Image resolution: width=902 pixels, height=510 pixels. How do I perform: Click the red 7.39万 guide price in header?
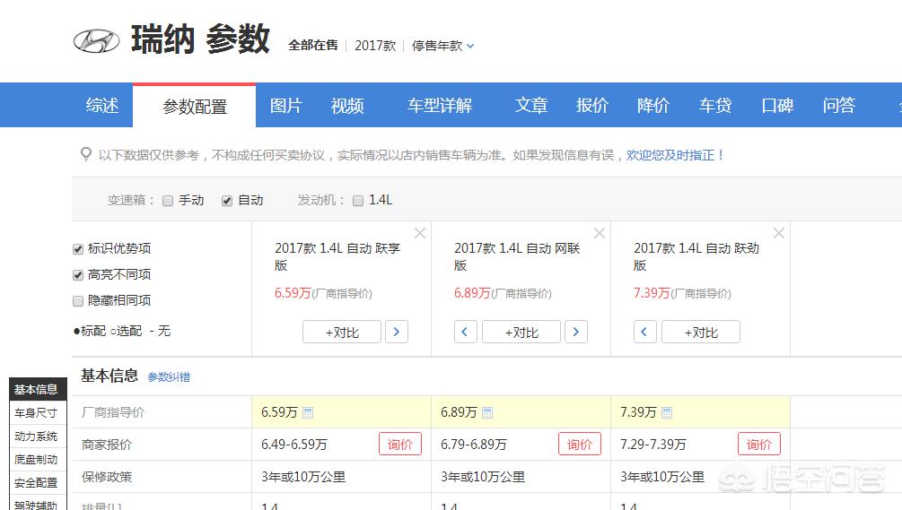pos(652,293)
